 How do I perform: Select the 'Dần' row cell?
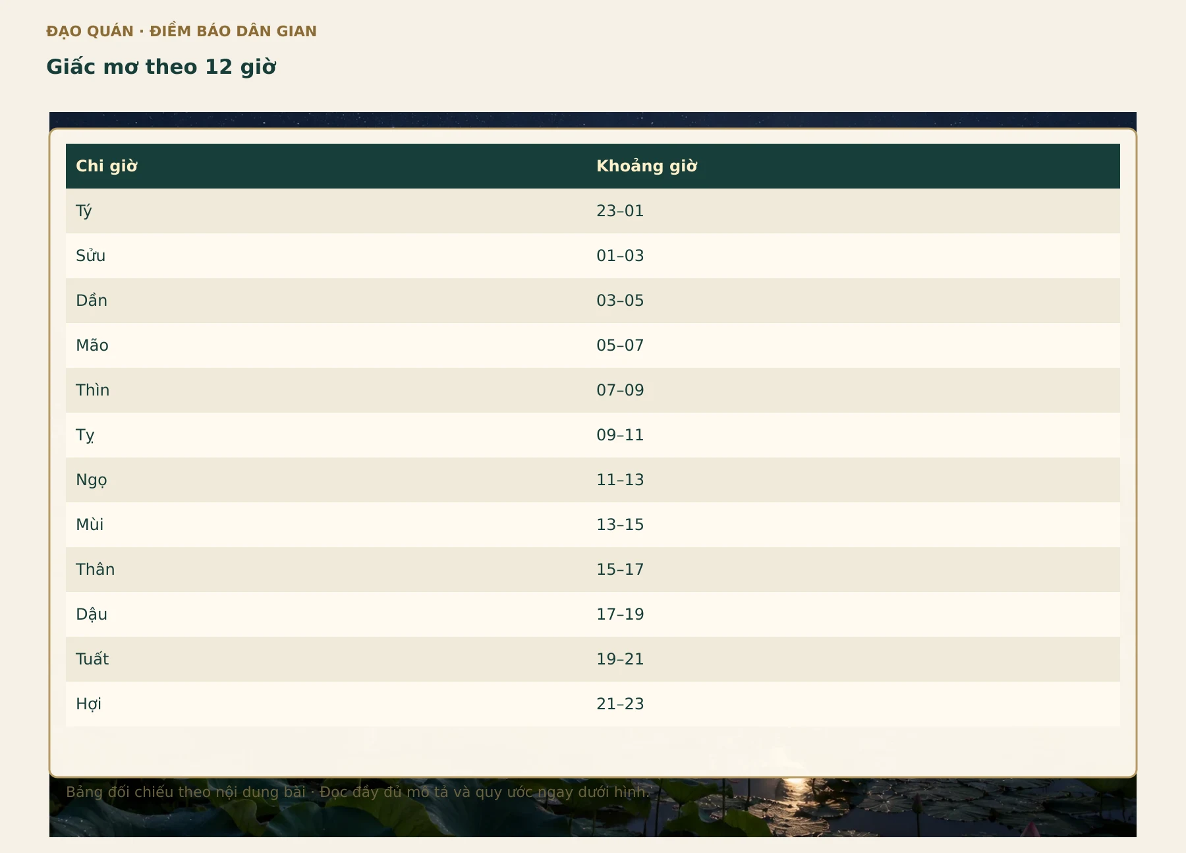click(x=326, y=301)
